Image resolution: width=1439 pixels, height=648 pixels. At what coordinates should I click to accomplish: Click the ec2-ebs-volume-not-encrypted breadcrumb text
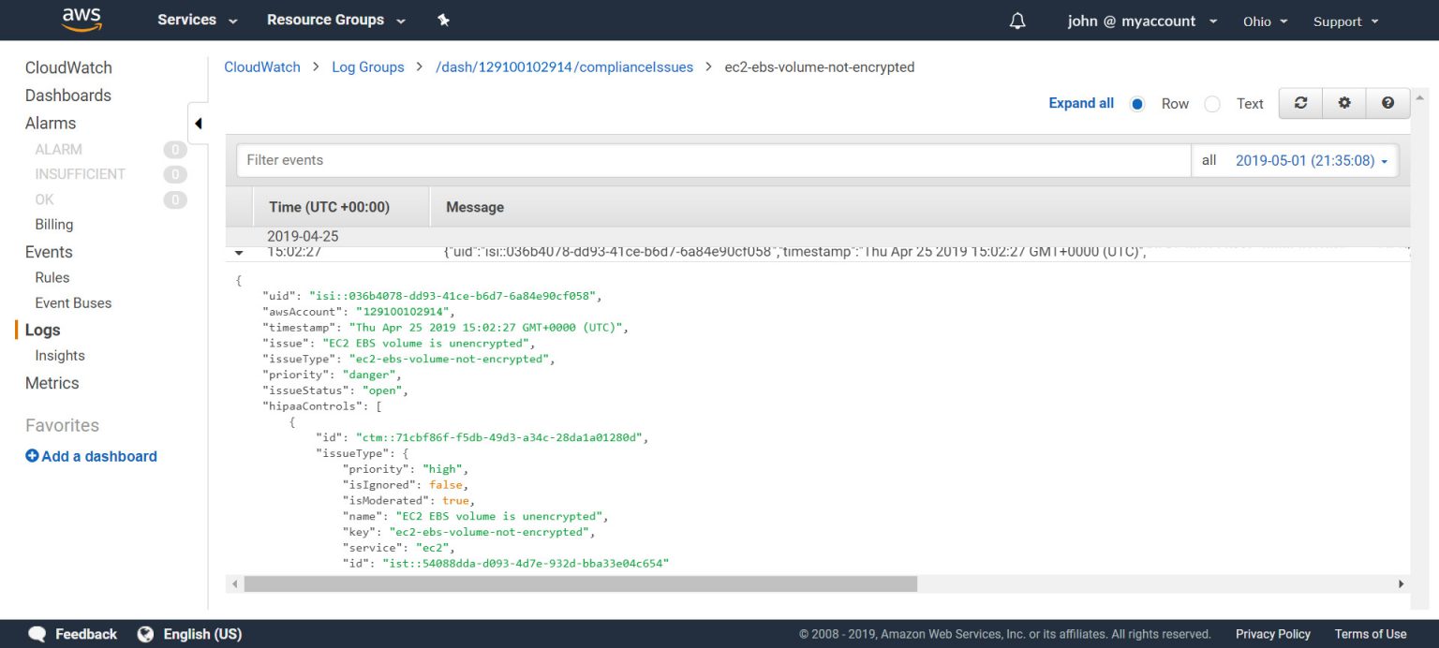pos(820,67)
